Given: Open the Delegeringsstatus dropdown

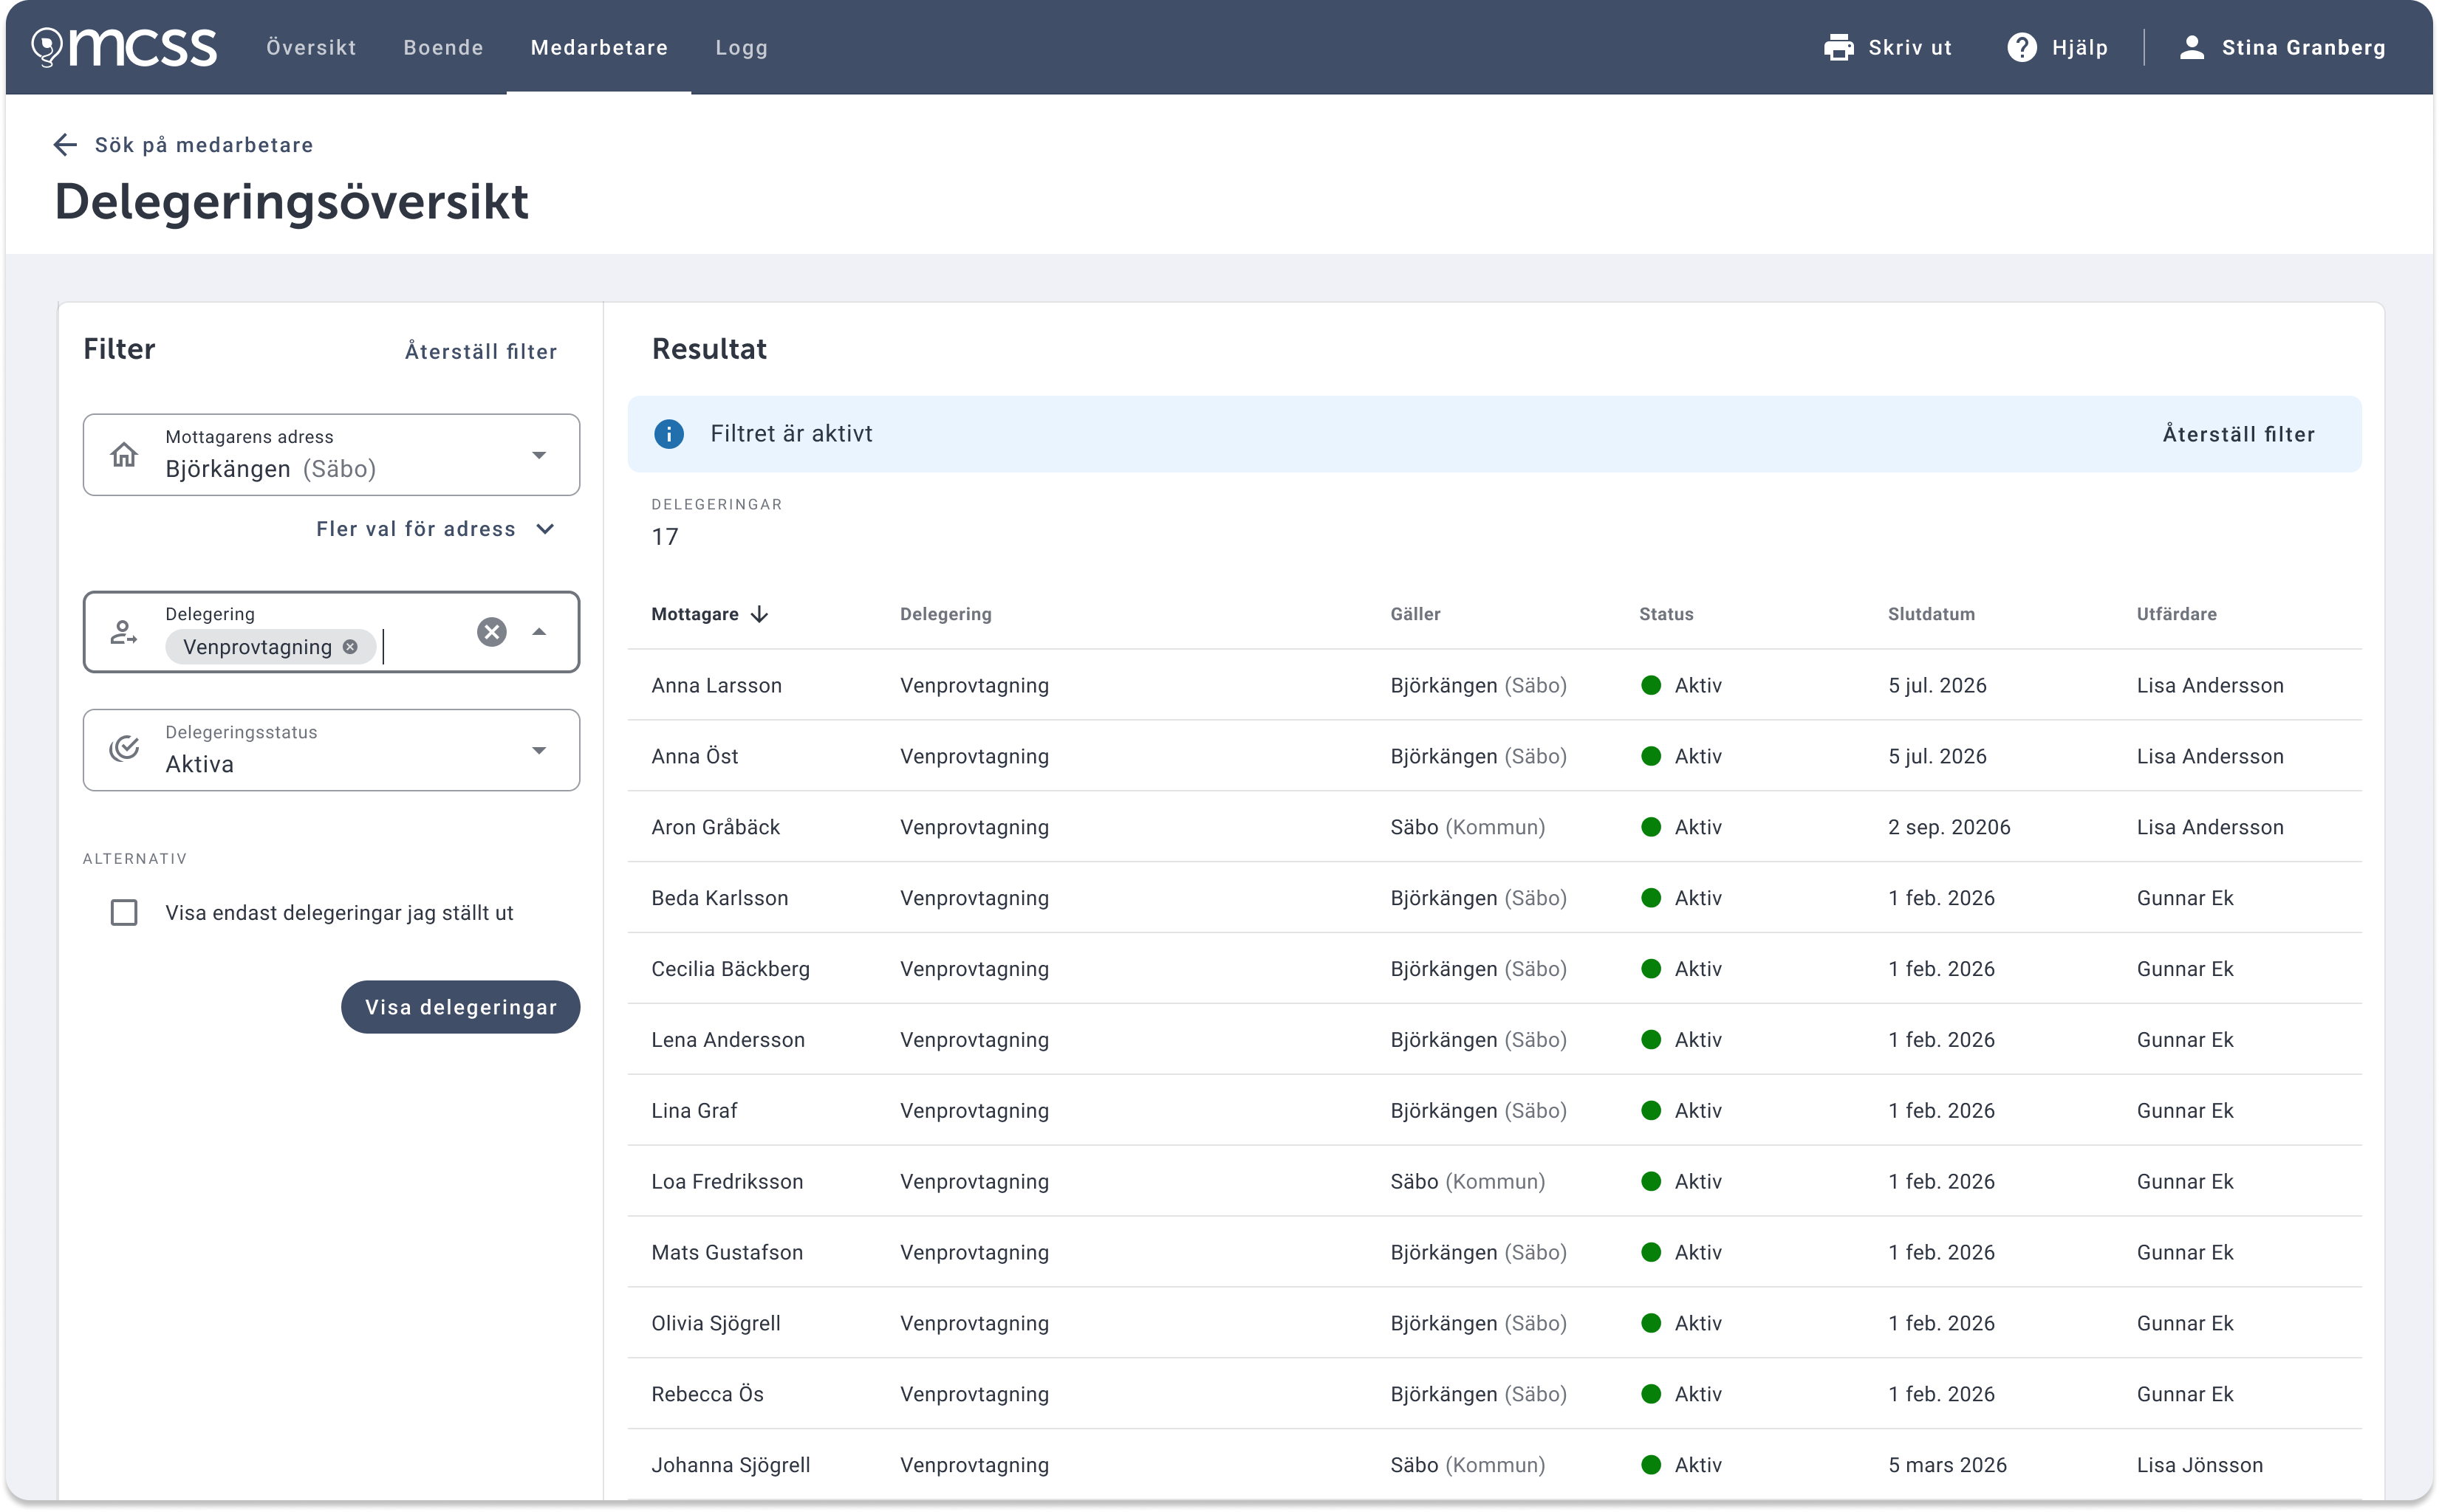Looking at the screenshot, I should pos(331,750).
